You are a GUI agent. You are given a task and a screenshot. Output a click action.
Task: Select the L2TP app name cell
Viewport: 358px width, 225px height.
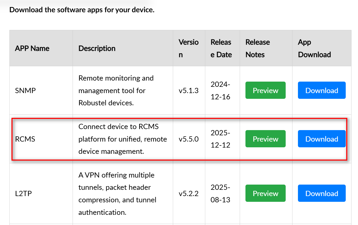pos(24,194)
